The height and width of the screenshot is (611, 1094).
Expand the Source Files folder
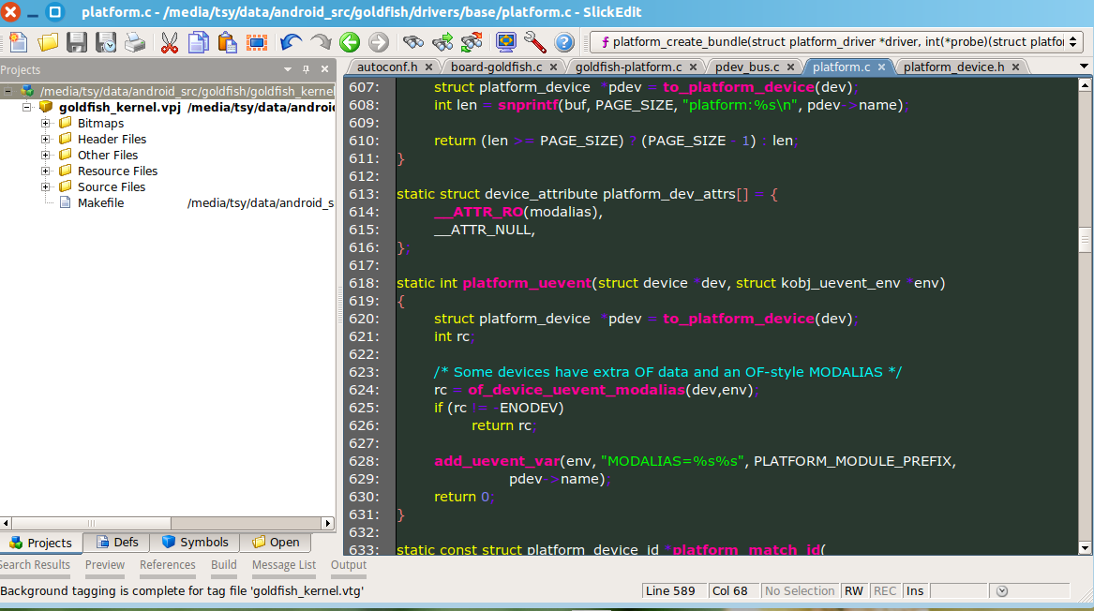coord(45,186)
